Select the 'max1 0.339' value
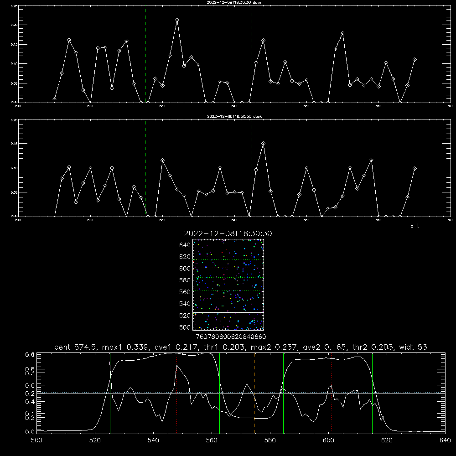The height and width of the screenshot is (456, 456). [x=126, y=347]
